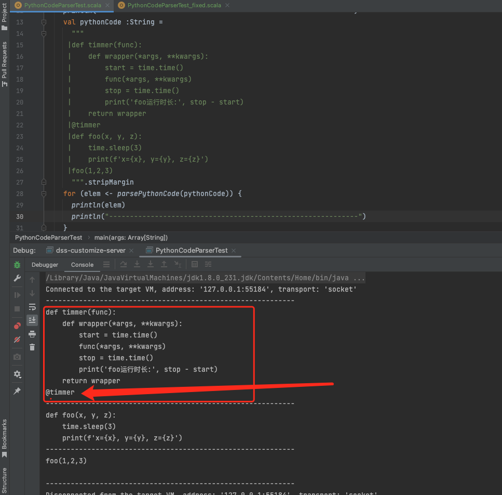Click console Up the Stack Trace arrow

click(32, 280)
